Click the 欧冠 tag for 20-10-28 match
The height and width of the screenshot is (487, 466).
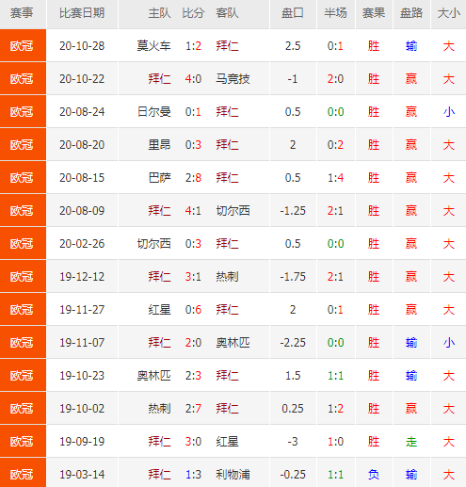click(x=22, y=46)
